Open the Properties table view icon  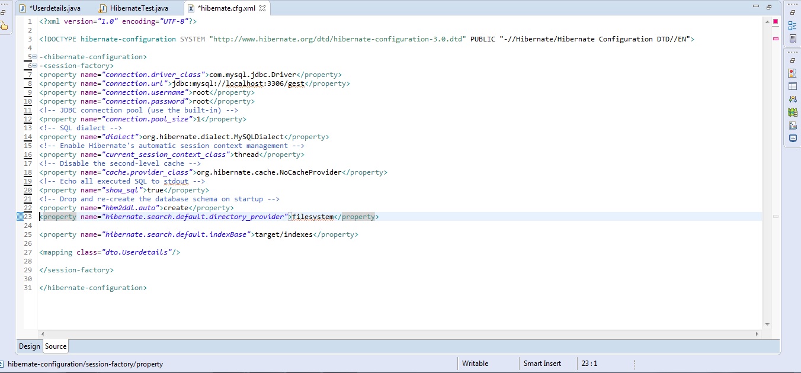coord(792,86)
